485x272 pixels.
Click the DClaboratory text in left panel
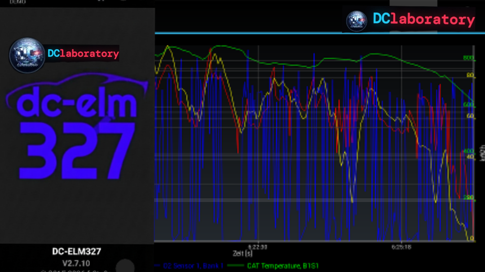(83, 53)
